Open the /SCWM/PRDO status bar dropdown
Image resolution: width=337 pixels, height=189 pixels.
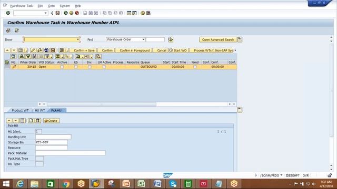click(281, 175)
